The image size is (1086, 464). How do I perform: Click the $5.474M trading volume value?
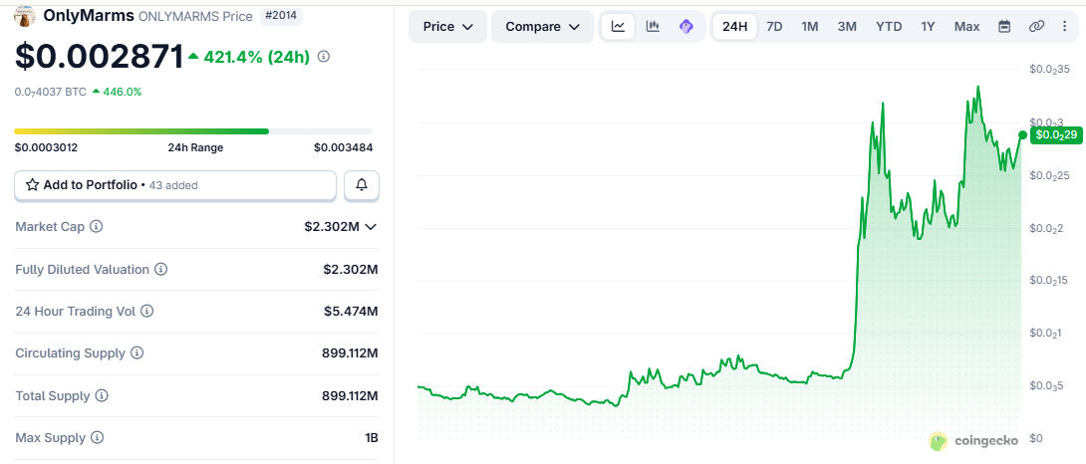coord(351,312)
